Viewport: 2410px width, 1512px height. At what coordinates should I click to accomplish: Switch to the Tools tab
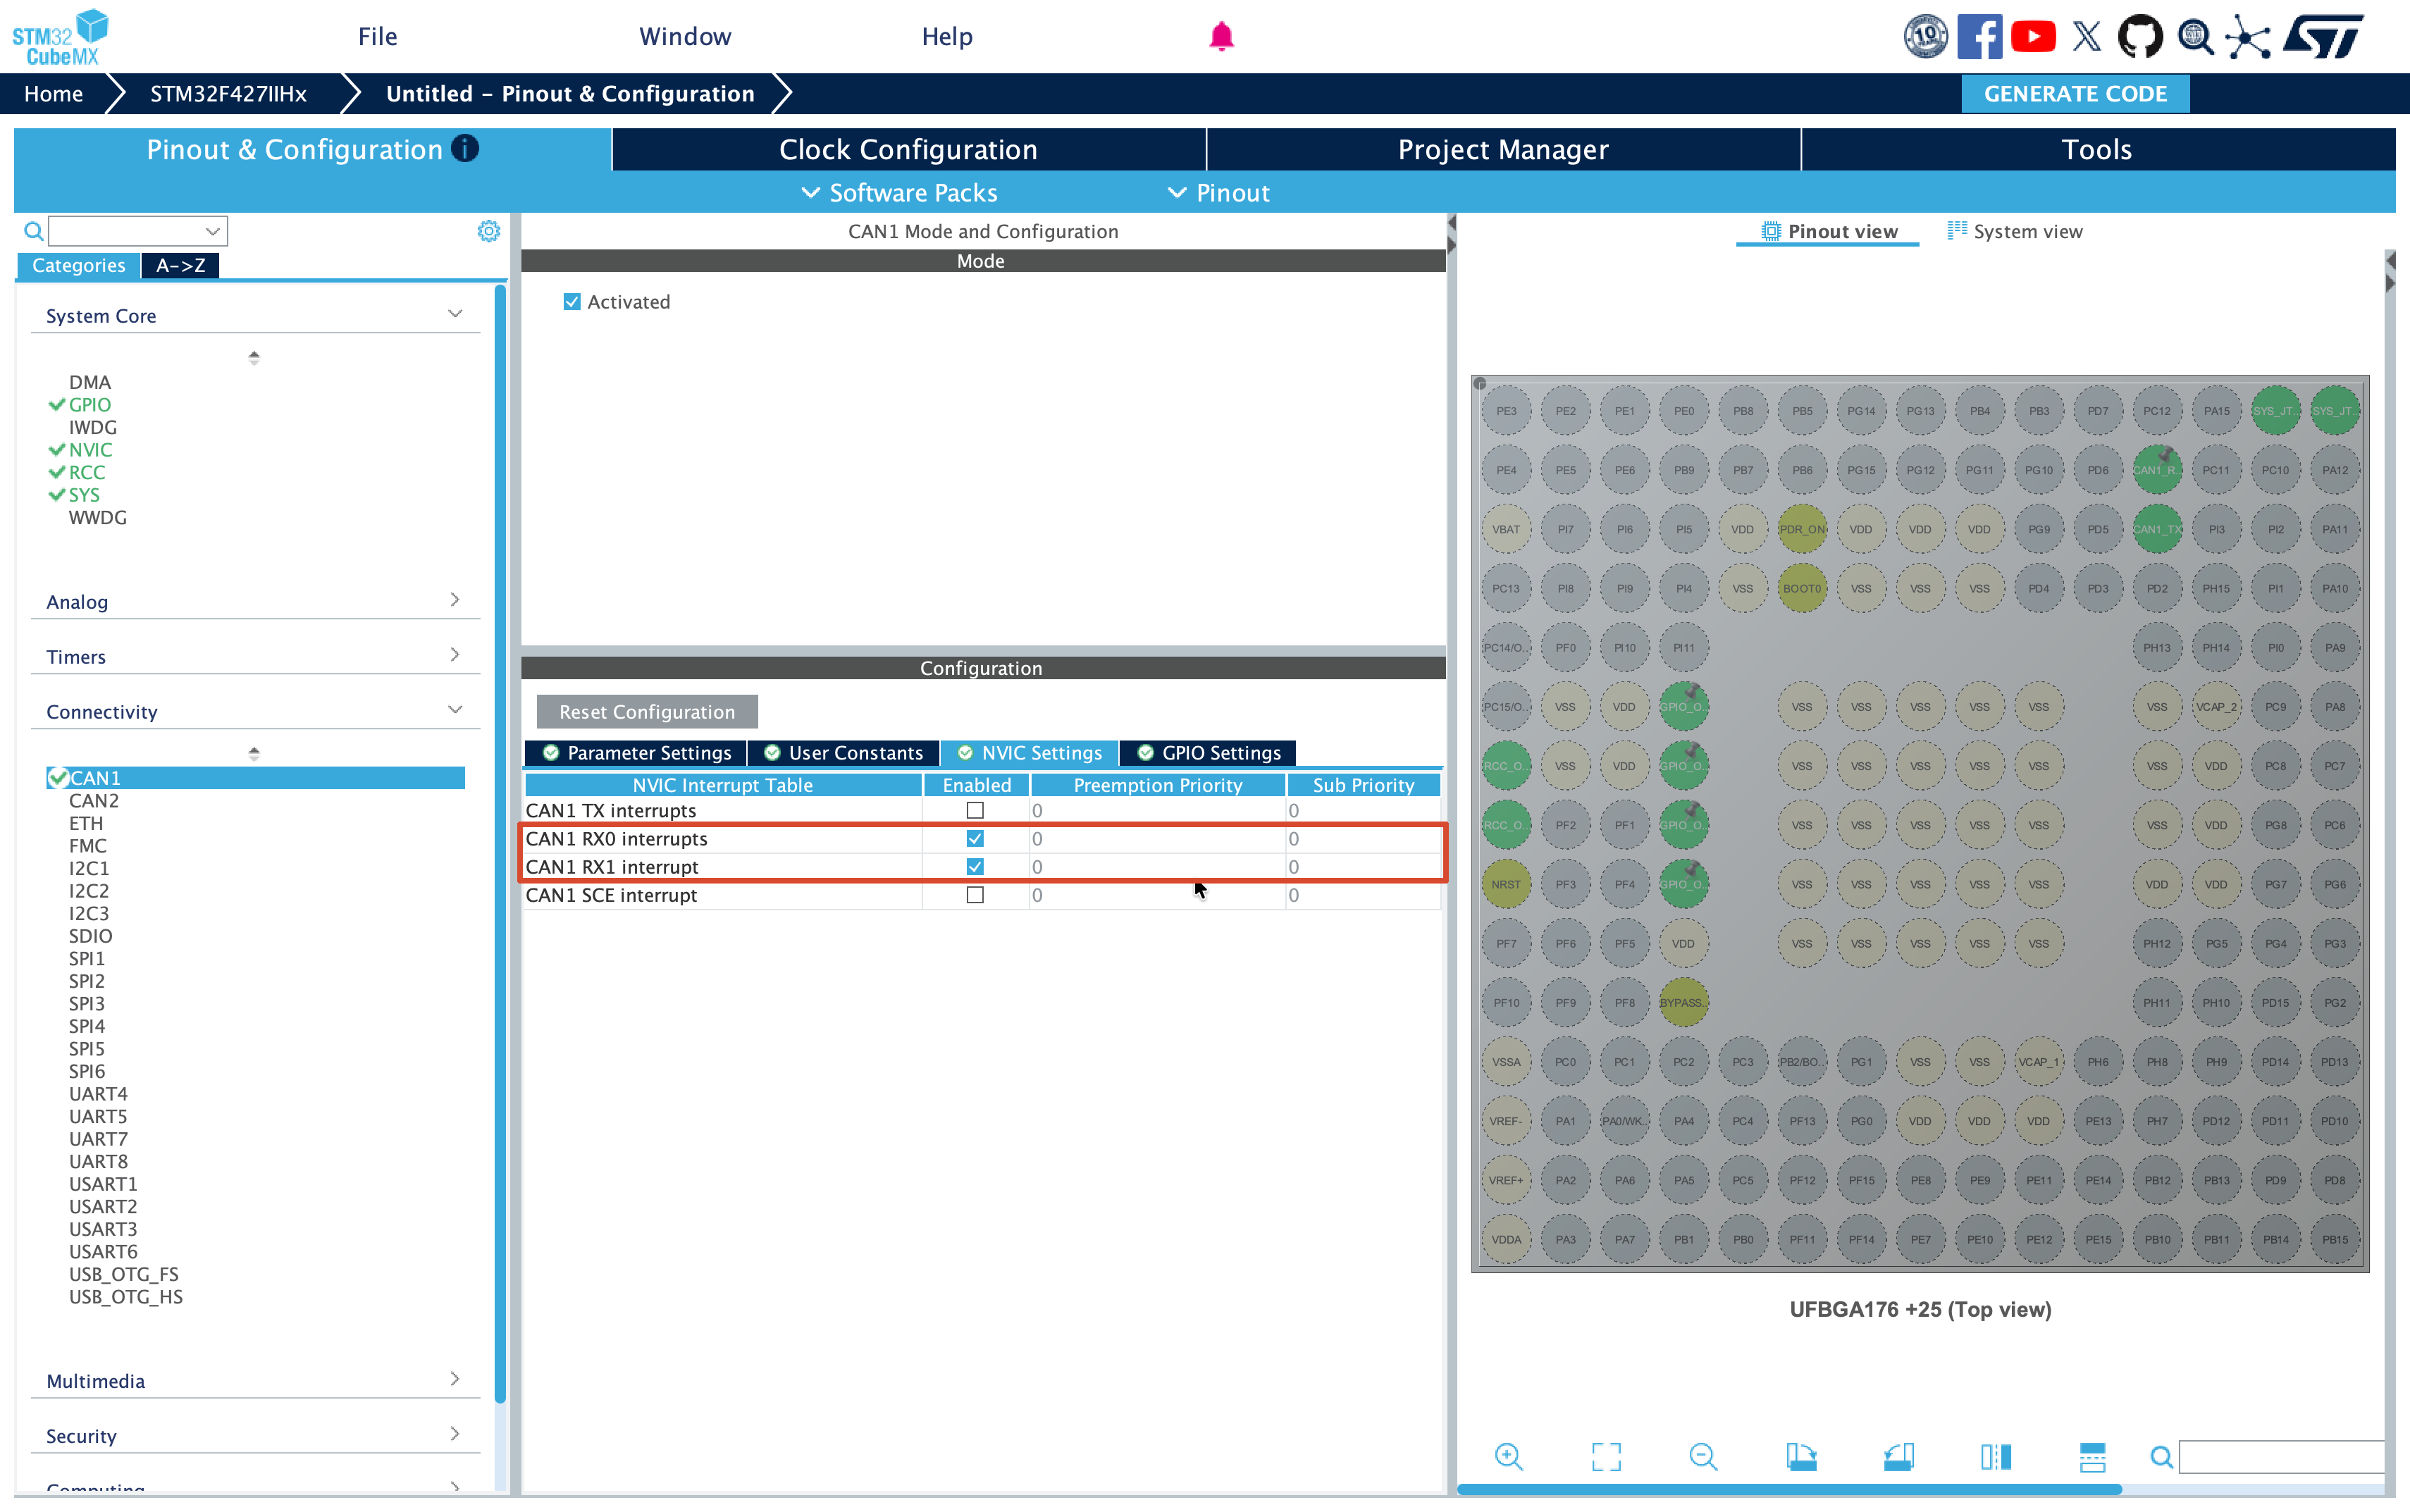pyautogui.click(x=2097, y=149)
